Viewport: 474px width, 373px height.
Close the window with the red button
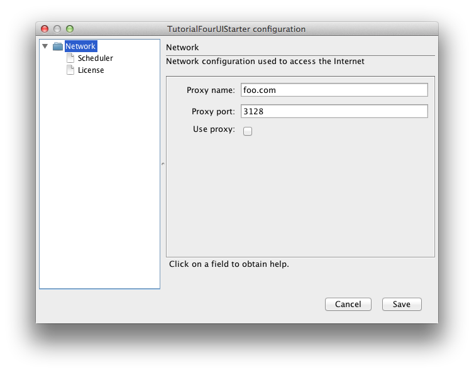click(45, 29)
